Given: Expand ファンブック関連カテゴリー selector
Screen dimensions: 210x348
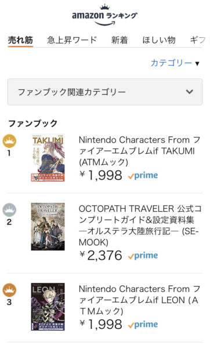Looking at the screenshot, I should click(105, 92).
